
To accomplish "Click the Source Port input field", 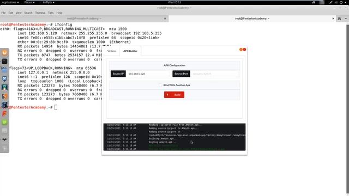I will pyautogui.click(x=214, y=74).
